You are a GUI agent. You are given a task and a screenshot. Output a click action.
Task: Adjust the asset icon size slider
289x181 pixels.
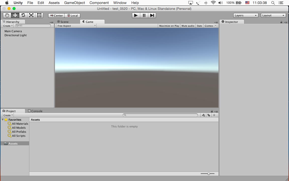tap(208, 174)
